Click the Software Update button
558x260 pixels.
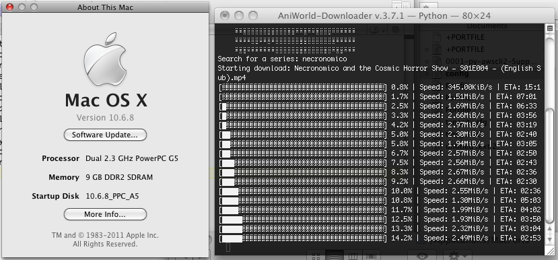(x=105, y=135)
